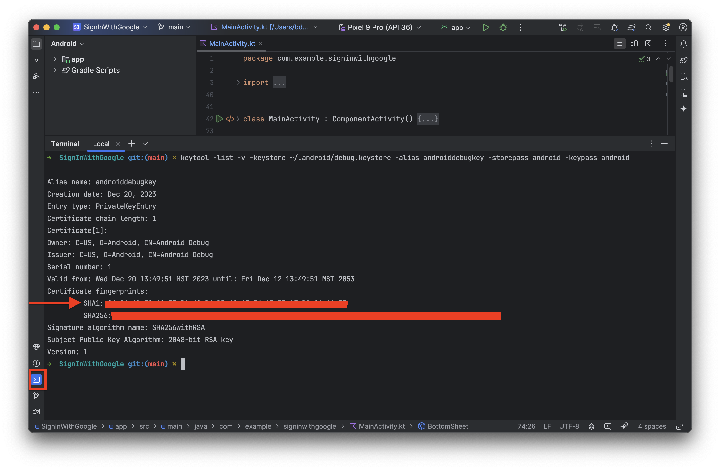Open the Git version control tool icon

[x=36, y=396]
